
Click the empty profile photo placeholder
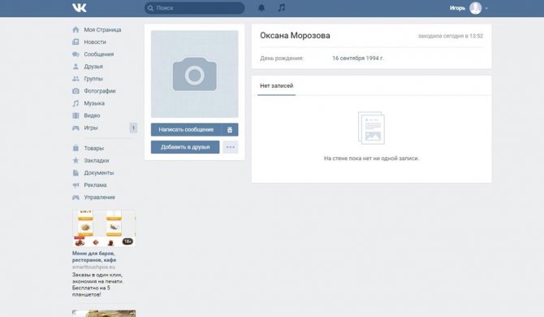pos(195,74)
